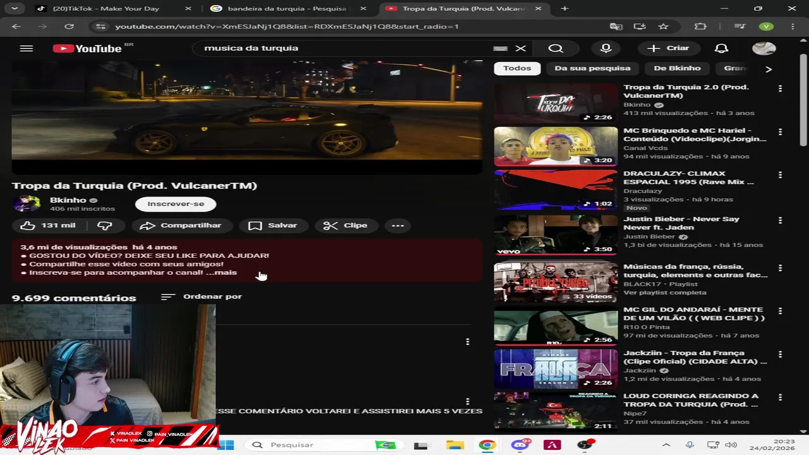The image size is (809, 455).
Task: Bookmark this page with the star
Action: (663, 27)
